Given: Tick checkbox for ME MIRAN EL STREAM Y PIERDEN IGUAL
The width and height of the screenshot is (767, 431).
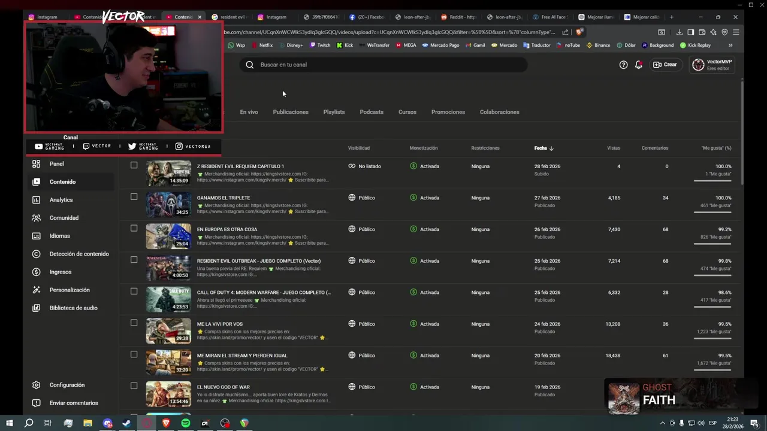Looking at the screenshot, I should tap(134, 354).
